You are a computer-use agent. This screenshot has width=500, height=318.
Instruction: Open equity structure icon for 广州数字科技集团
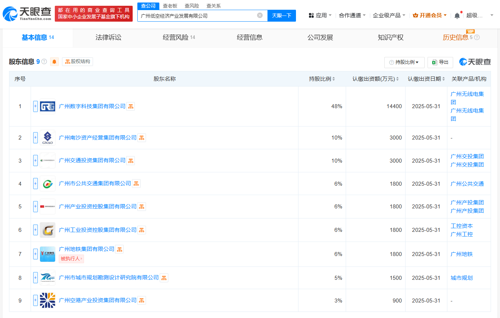click(x=130, y=106)
